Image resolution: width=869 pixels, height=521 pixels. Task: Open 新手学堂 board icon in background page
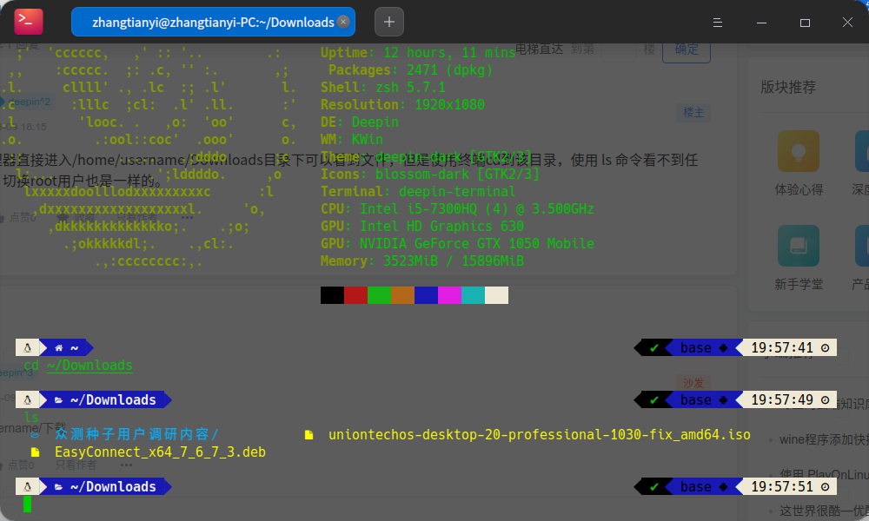(x=798, y=246)
